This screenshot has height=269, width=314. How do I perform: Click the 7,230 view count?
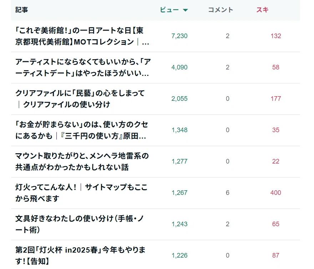179,36
